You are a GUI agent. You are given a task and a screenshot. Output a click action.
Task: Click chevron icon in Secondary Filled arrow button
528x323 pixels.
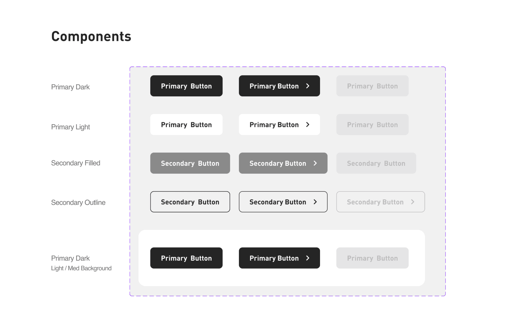point(315,163)
